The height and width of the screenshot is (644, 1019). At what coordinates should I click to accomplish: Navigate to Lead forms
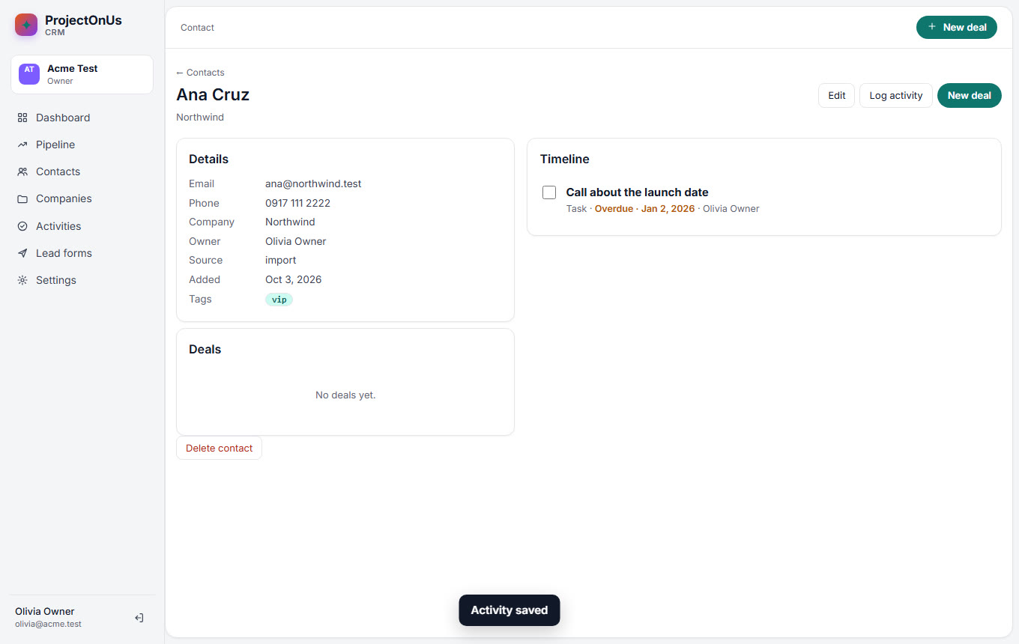click(x=82, y=253)
